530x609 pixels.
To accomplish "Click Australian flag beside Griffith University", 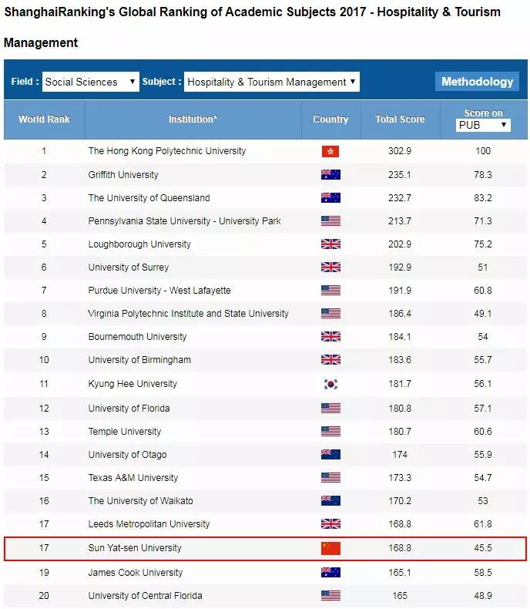I will click(x=330, y=175).
